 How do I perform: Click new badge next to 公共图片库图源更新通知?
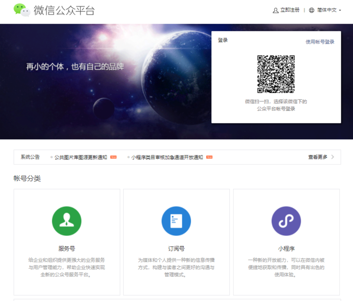(114, 157)
